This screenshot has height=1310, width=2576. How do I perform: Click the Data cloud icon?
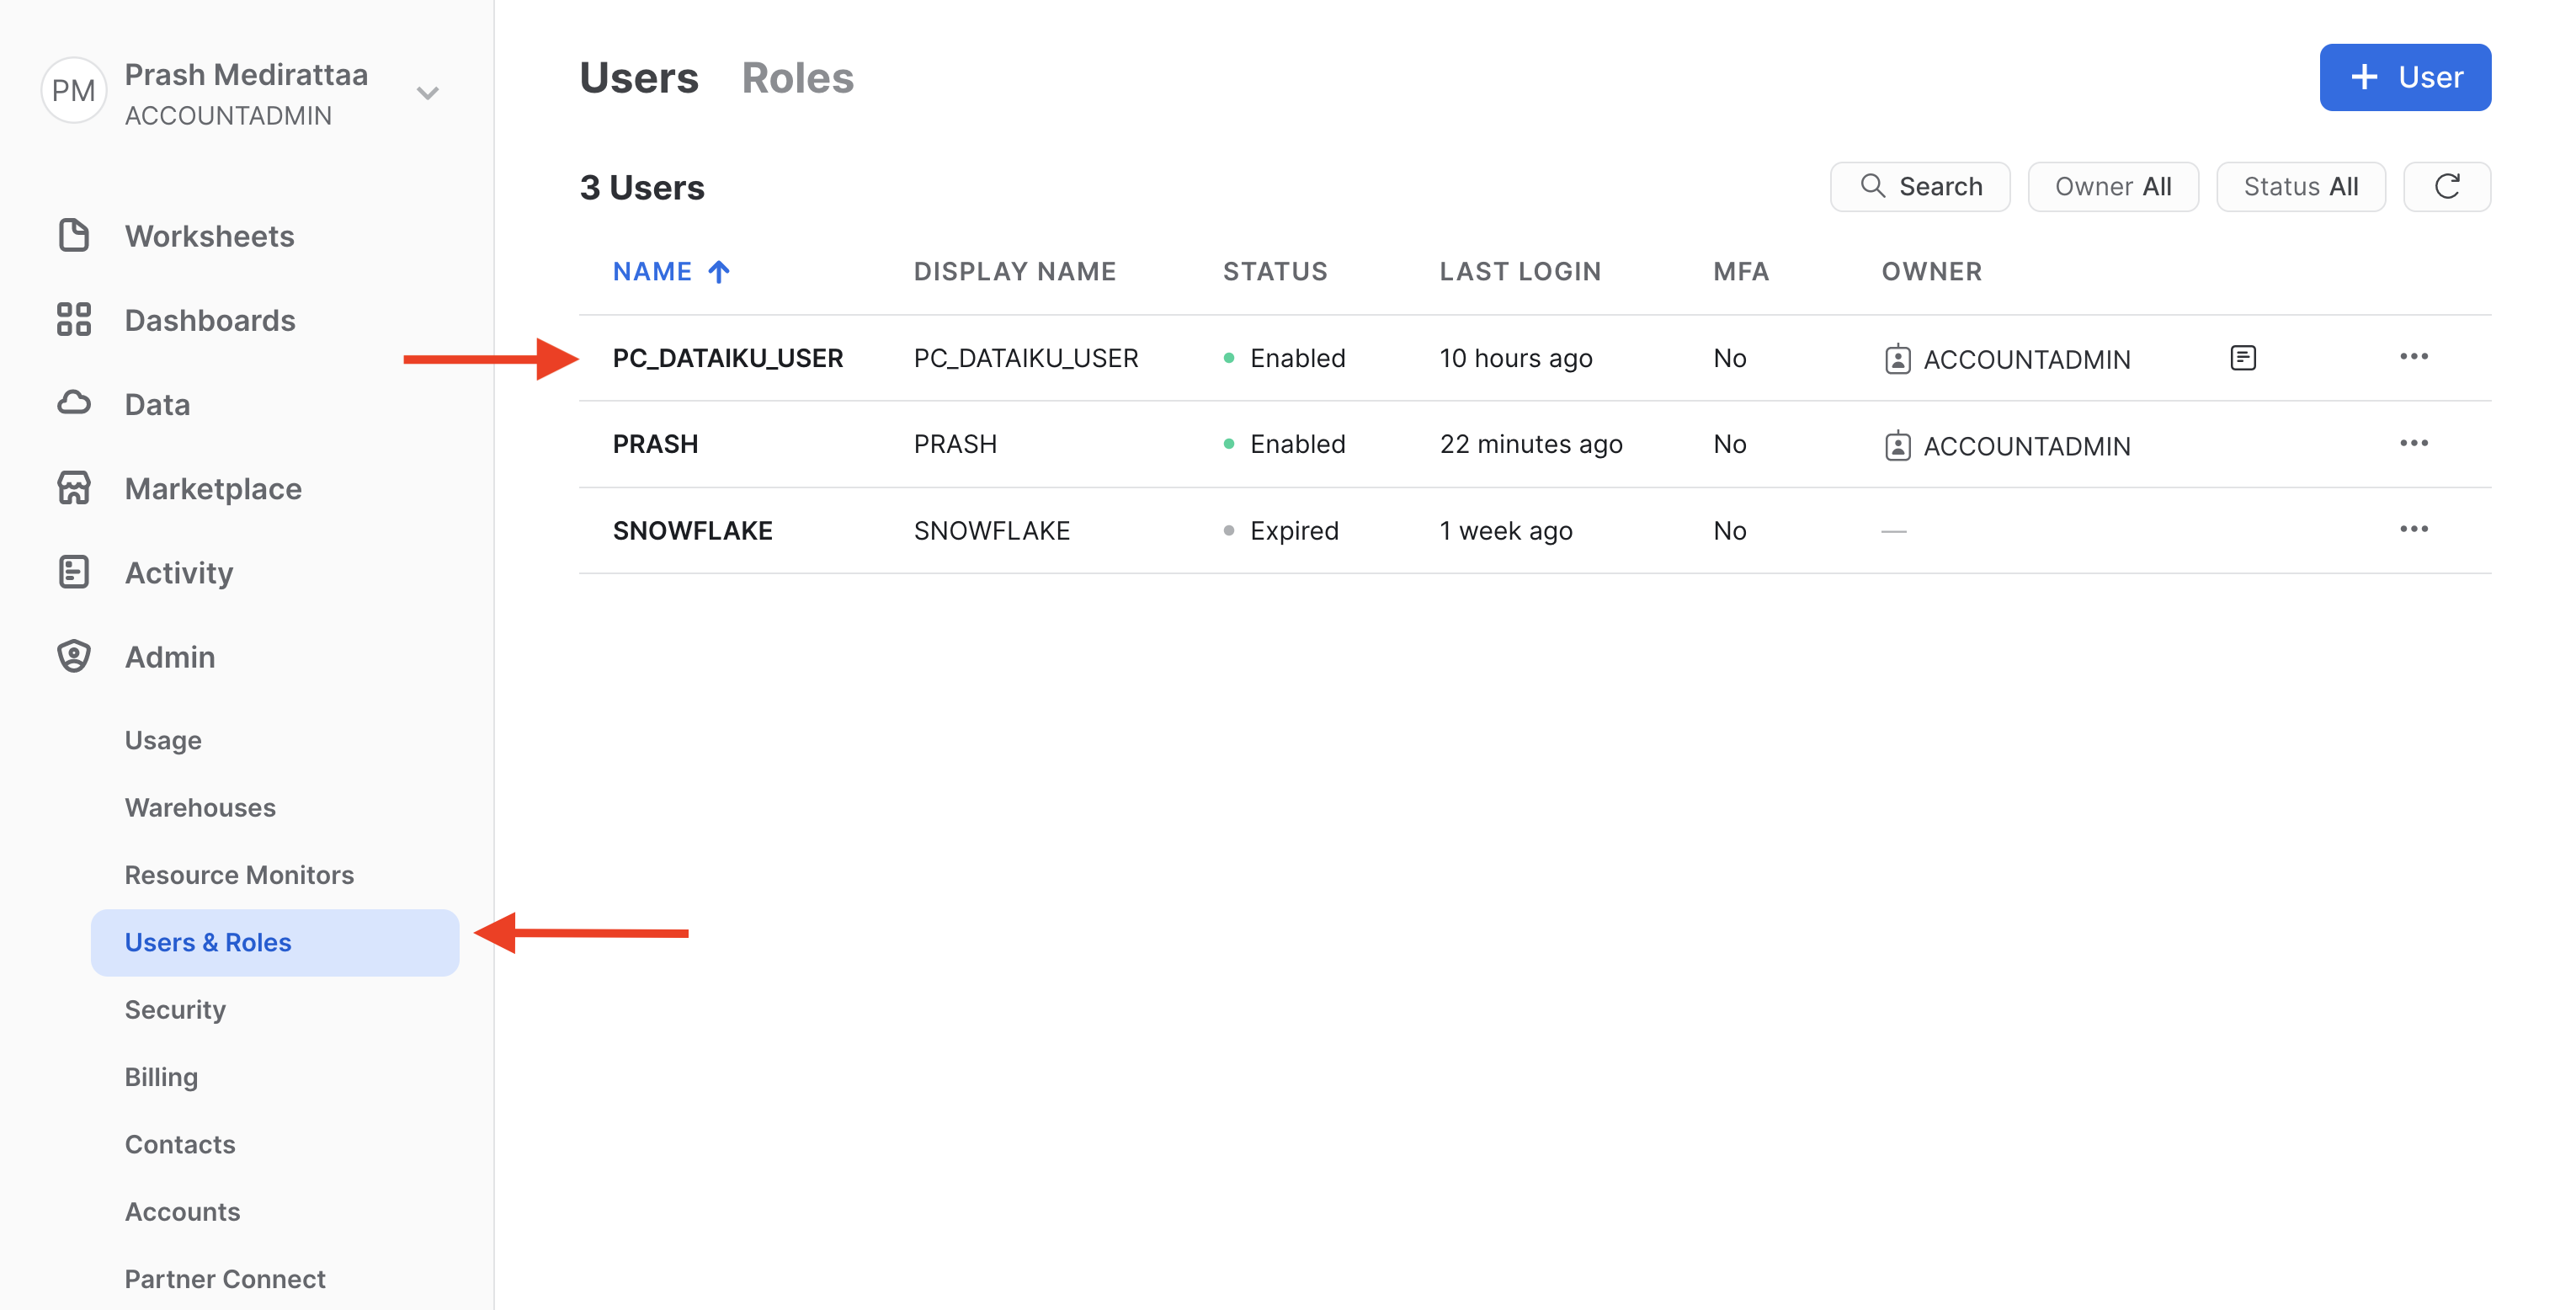point(74,403)
